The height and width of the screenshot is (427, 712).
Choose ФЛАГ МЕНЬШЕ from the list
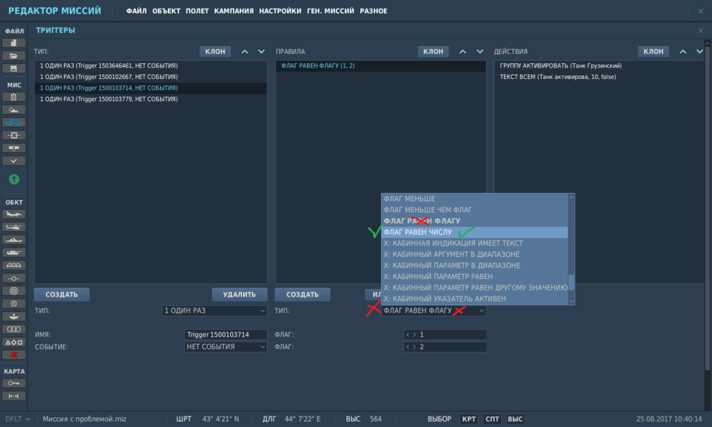(474, 199)
